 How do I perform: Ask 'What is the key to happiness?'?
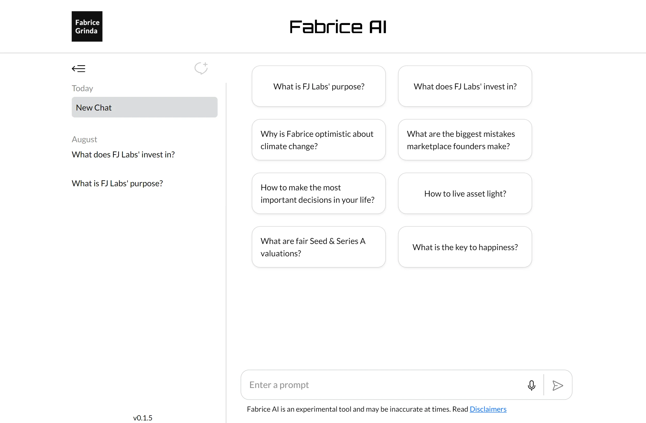(465, 247)
